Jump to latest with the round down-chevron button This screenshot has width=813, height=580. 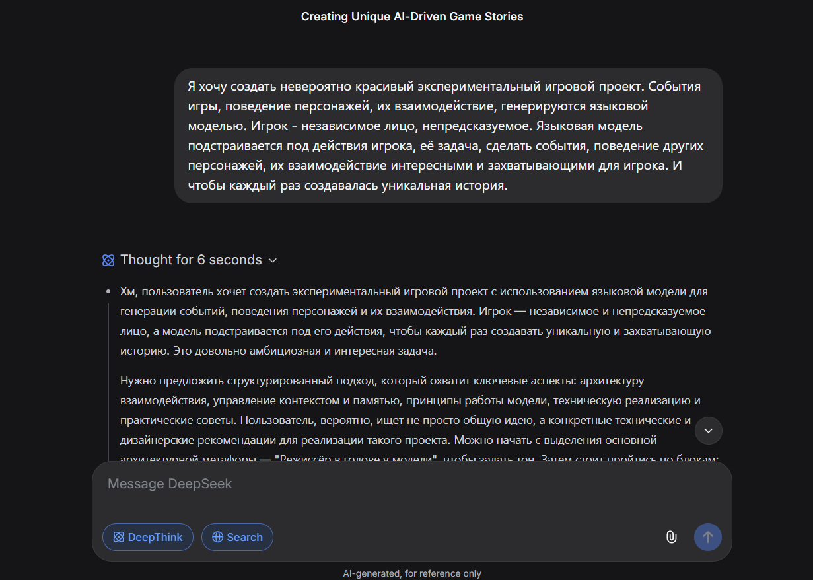pos(709,431)
